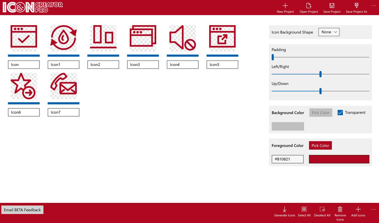Open Project from the top bar
The height and width of the screenshot is (223, 379).
(x=309, y=8)
